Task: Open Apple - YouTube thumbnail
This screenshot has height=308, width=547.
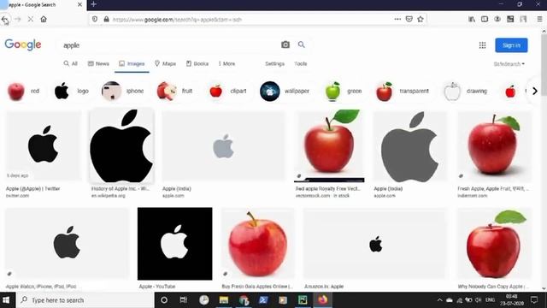Action: point(174,243)
